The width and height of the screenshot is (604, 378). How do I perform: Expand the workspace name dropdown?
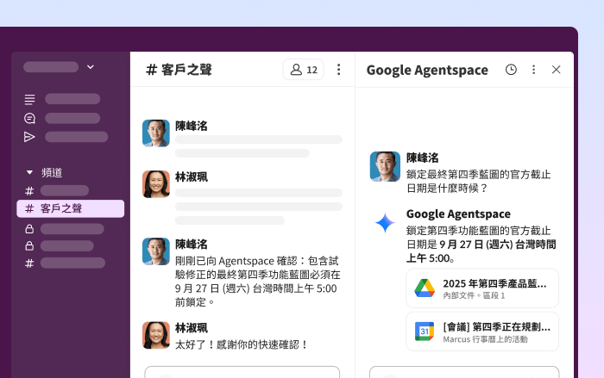(x=90, y=66)
